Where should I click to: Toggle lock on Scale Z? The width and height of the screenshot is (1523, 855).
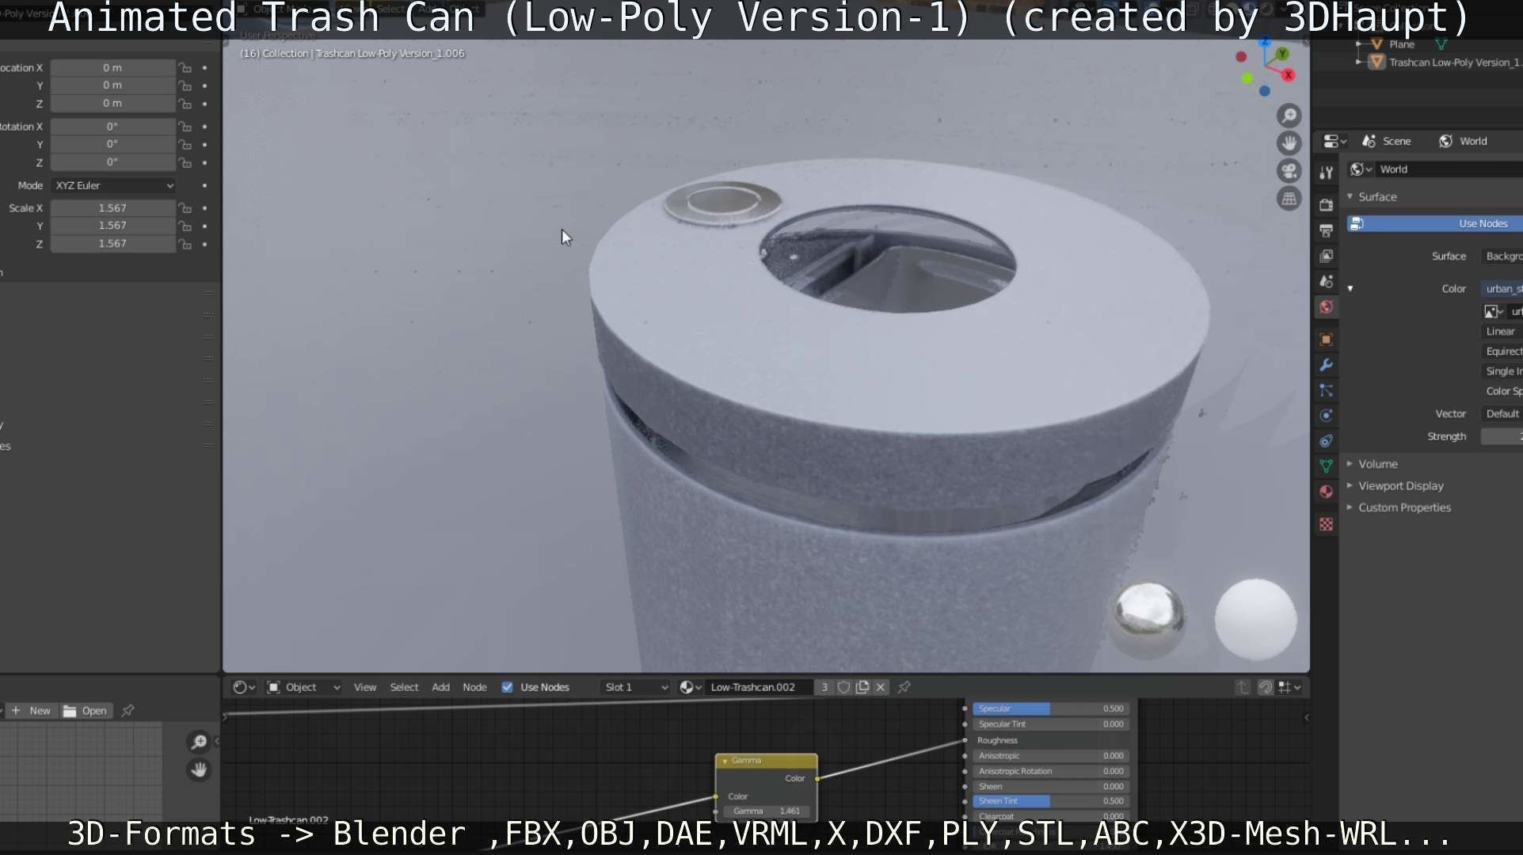point(185,244)
